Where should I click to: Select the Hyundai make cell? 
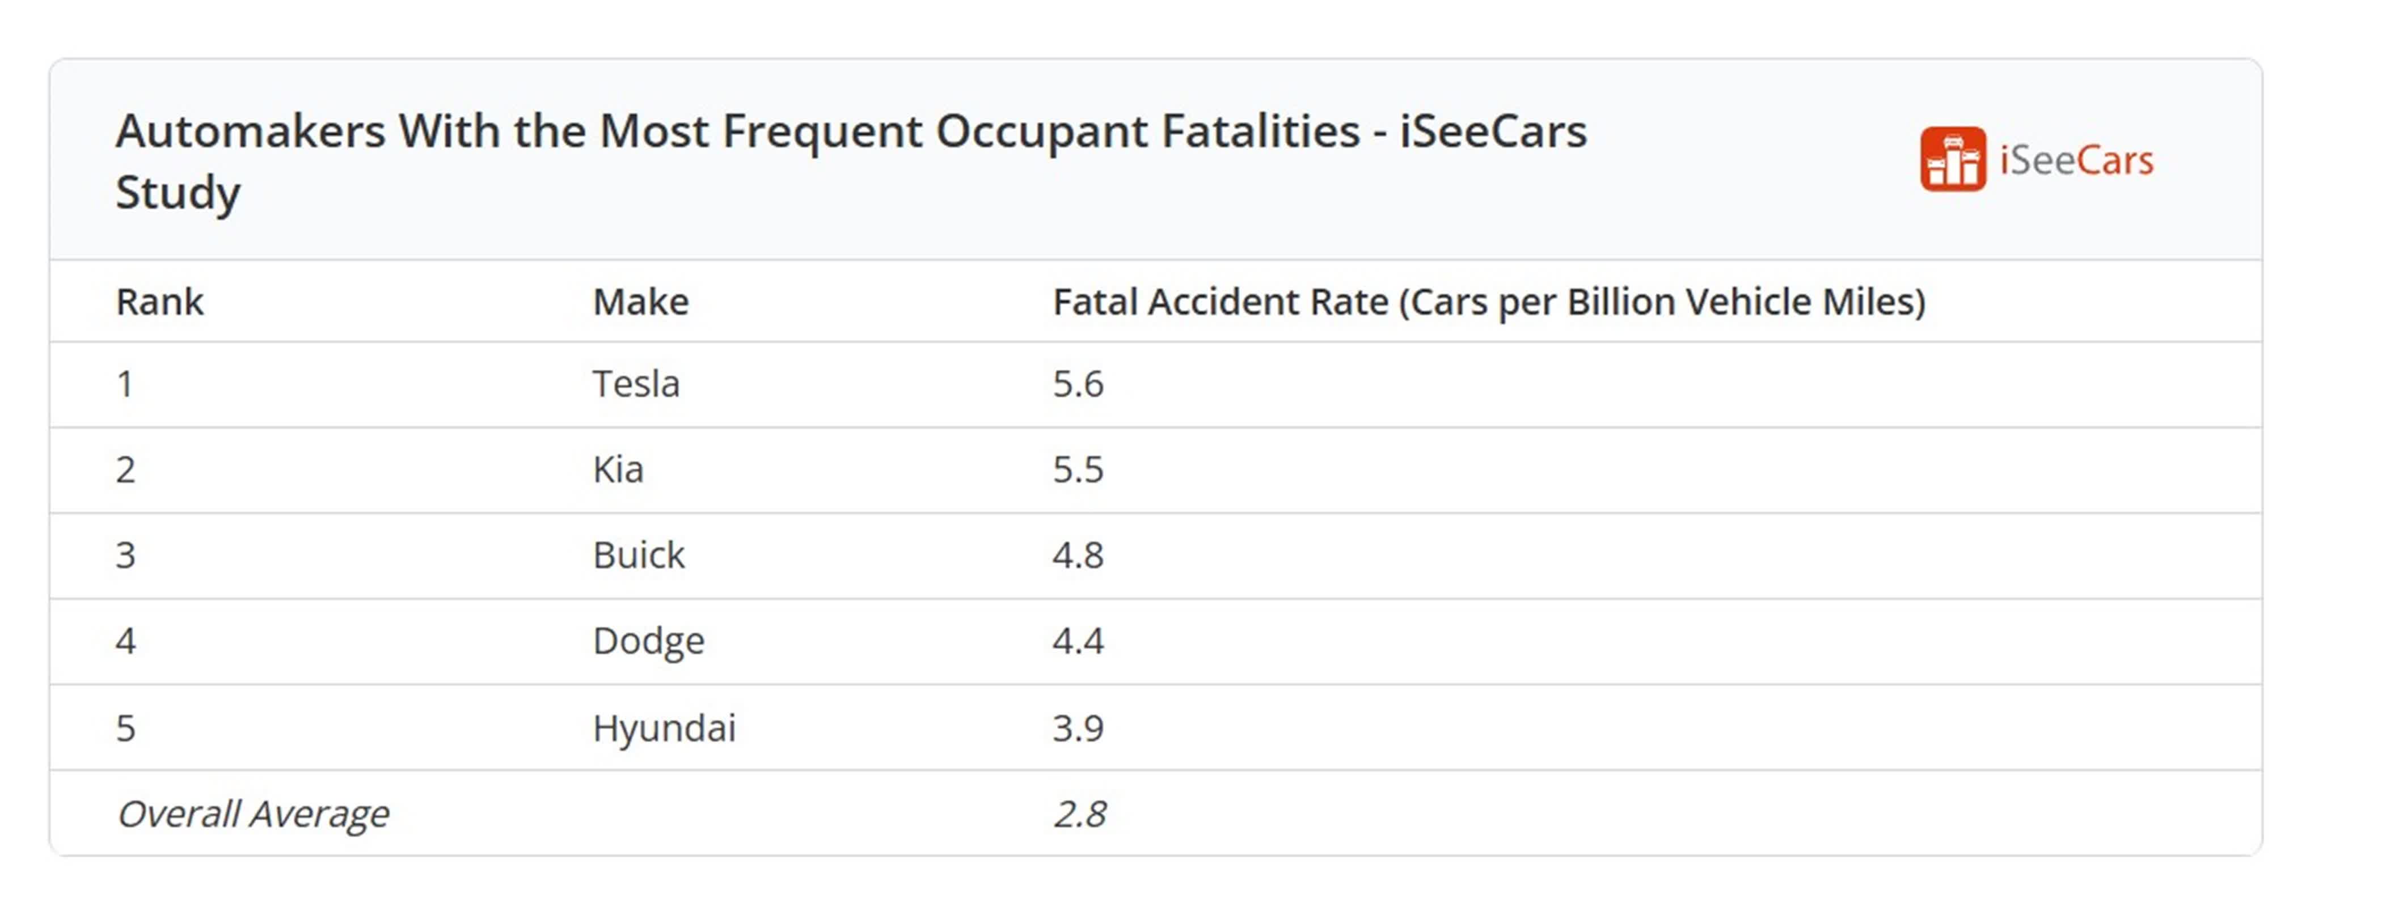click(664, 728)
